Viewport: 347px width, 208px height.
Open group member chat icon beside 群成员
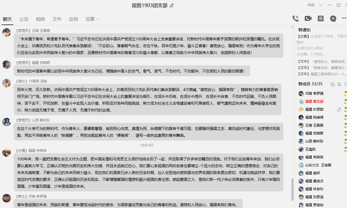pos(332,84)
